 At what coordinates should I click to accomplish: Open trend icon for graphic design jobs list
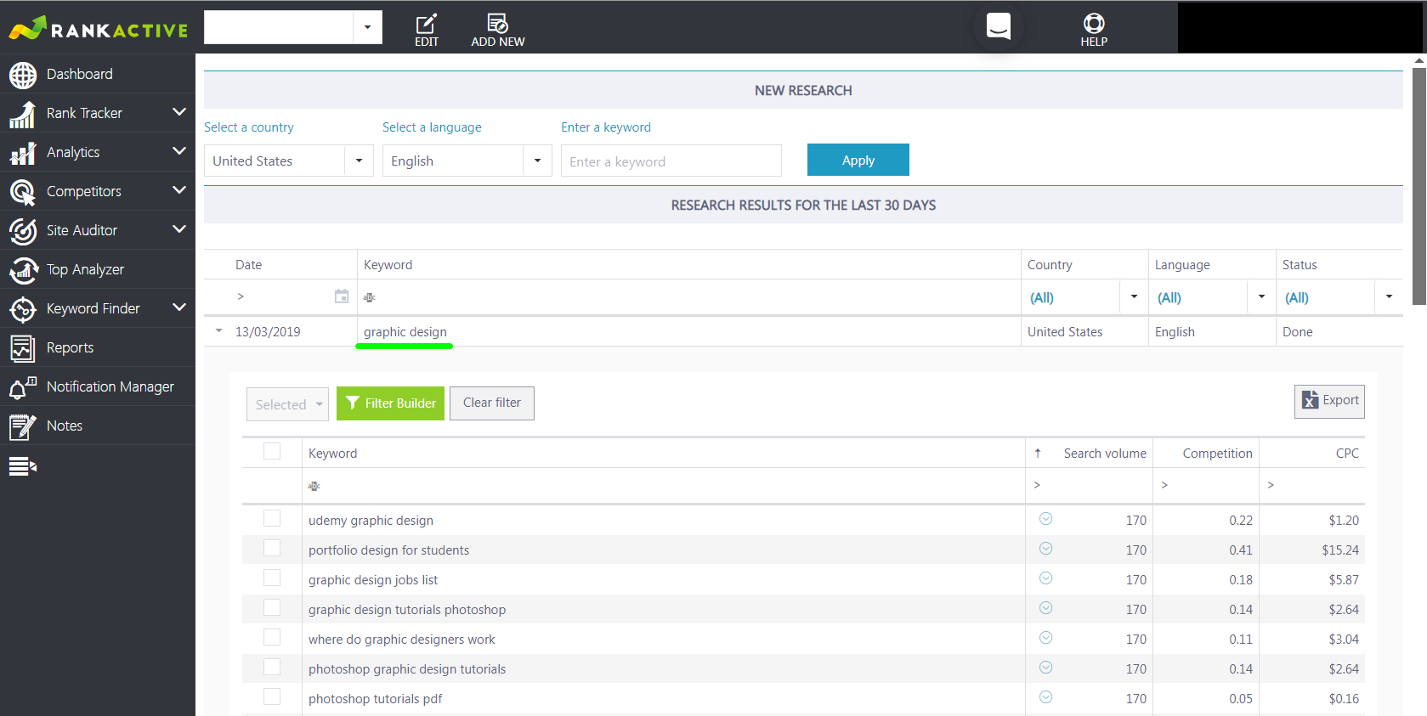1046,578
